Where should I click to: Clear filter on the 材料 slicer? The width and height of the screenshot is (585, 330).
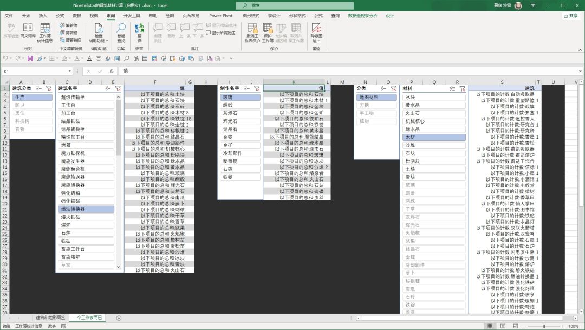pos(462,88)
